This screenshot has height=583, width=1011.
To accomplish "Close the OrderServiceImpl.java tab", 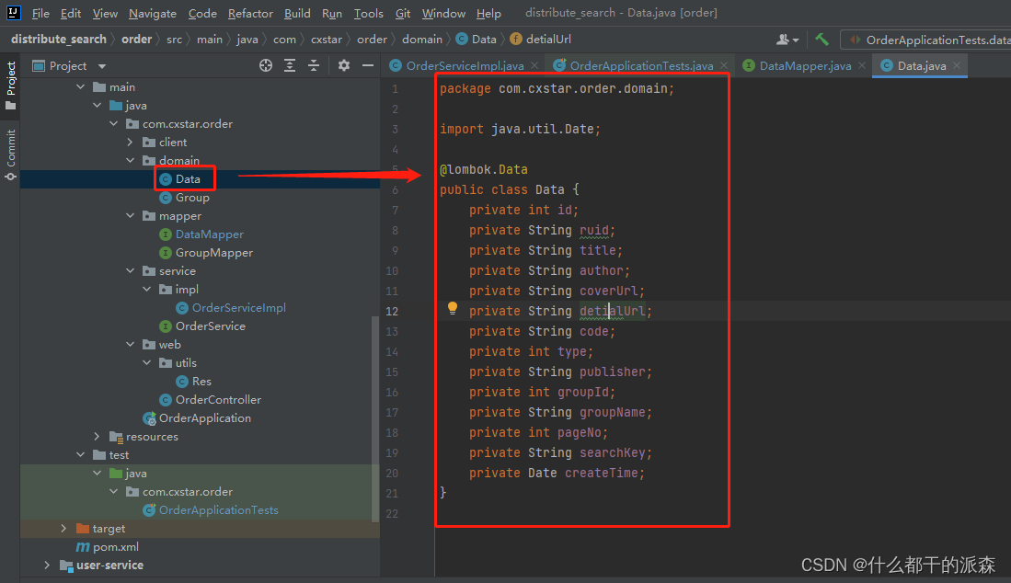I will [x=534, y=65].
